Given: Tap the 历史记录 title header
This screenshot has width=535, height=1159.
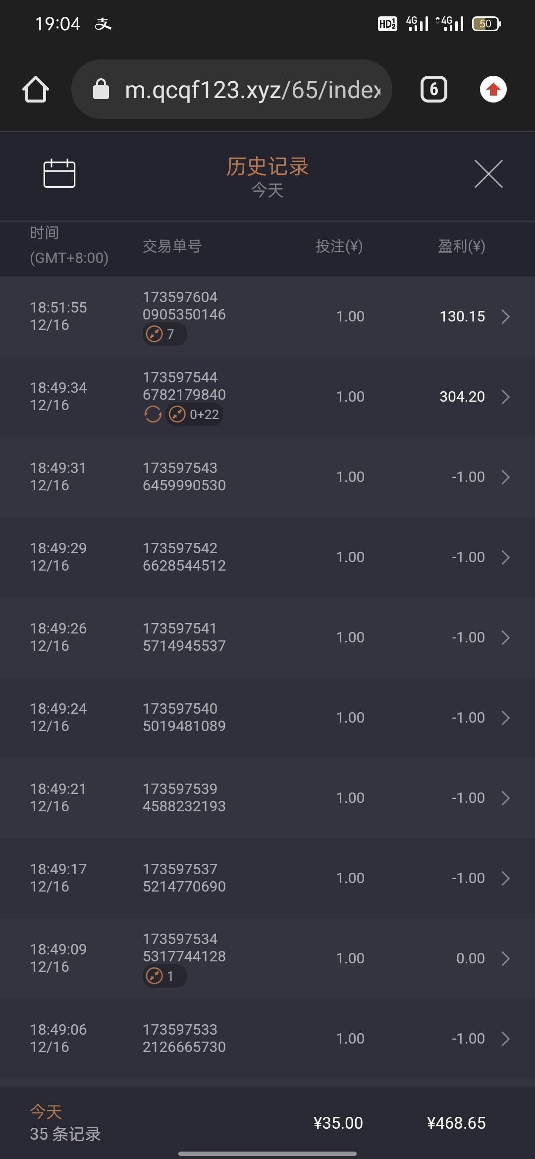Looking at the screenshot, I should click(x=267, y=167).
